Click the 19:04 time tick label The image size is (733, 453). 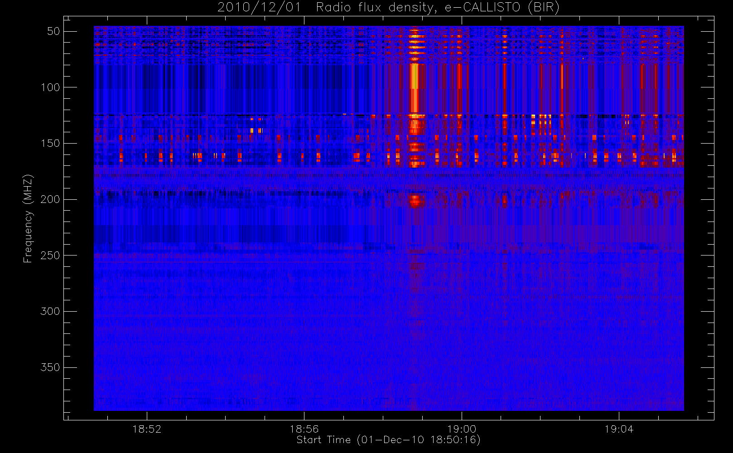[619, 429]
